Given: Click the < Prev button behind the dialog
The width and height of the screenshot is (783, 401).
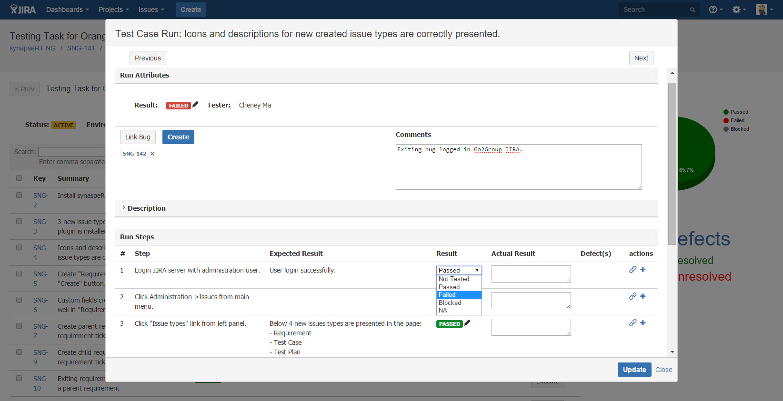Looking at the screenshot, I should [x=24, y=89].
